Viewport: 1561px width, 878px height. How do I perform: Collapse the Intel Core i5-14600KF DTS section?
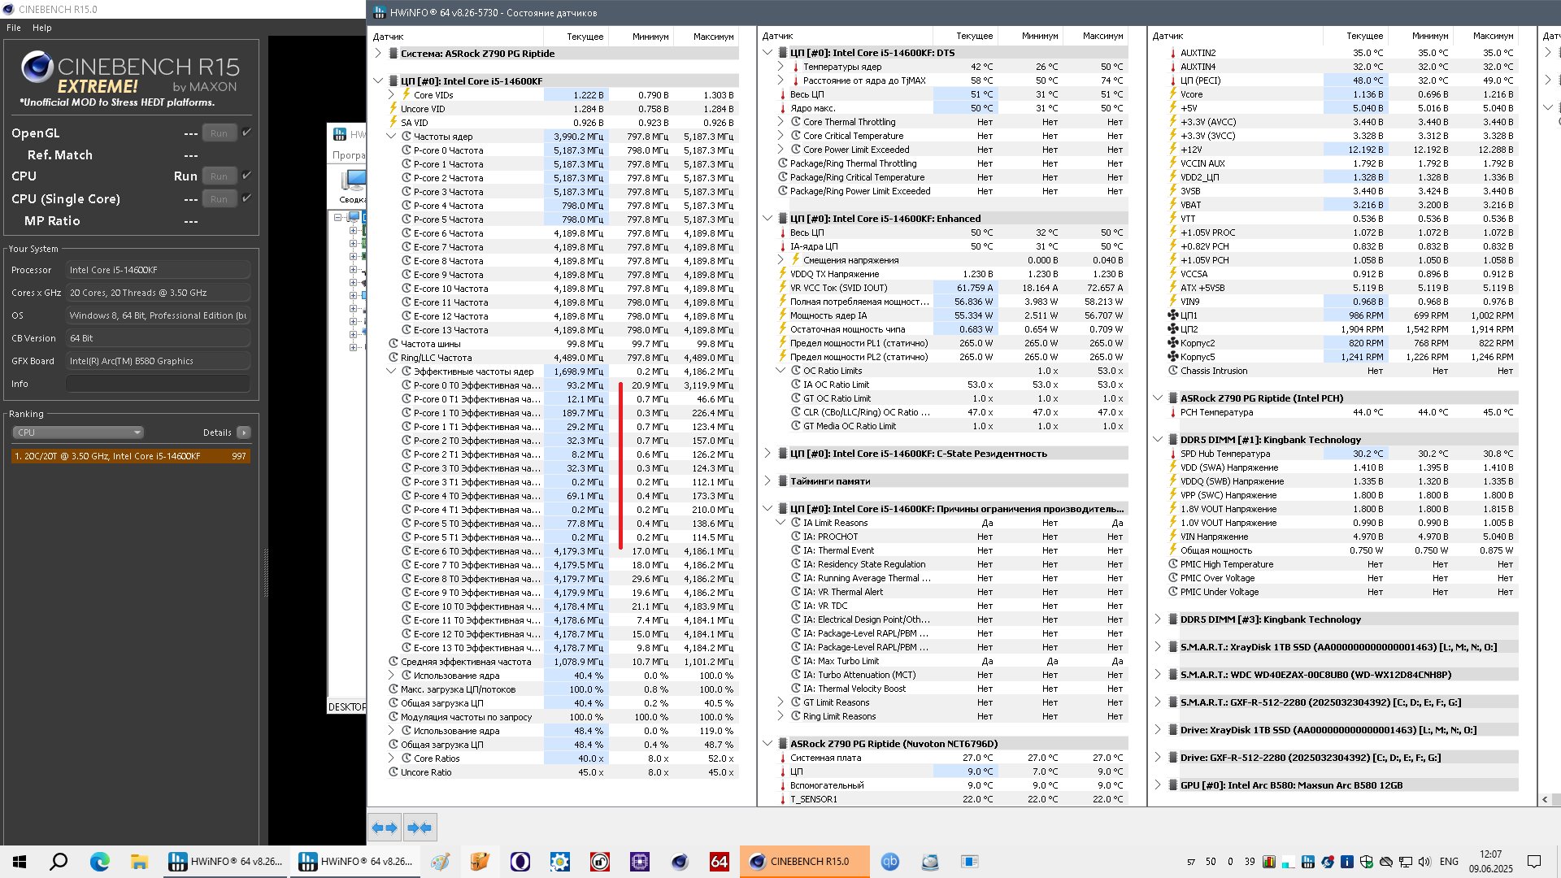coord(767,53)
